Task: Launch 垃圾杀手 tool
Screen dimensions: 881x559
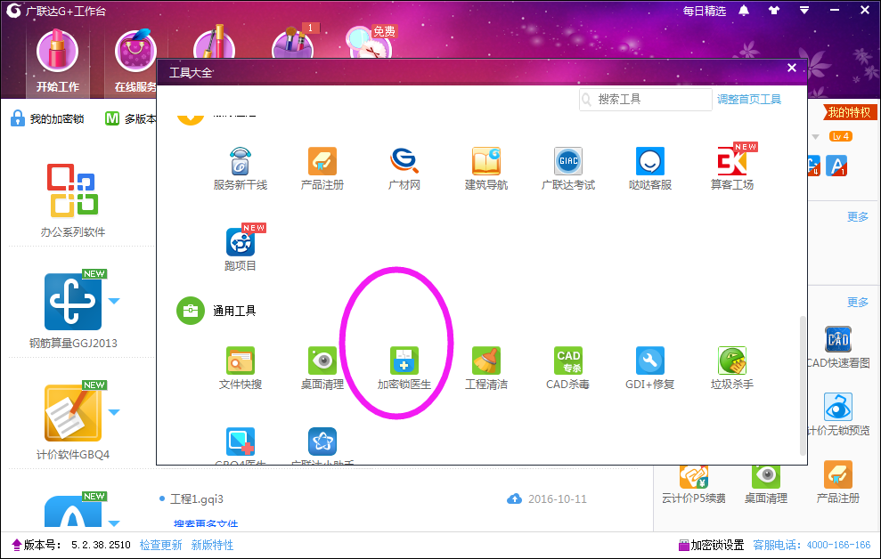Action: pos(732,369)
